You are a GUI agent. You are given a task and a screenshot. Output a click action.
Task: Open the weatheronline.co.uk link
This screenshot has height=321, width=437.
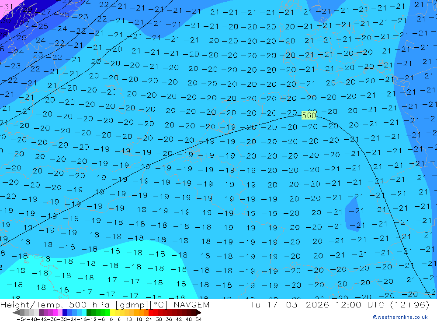coord(400,317)
